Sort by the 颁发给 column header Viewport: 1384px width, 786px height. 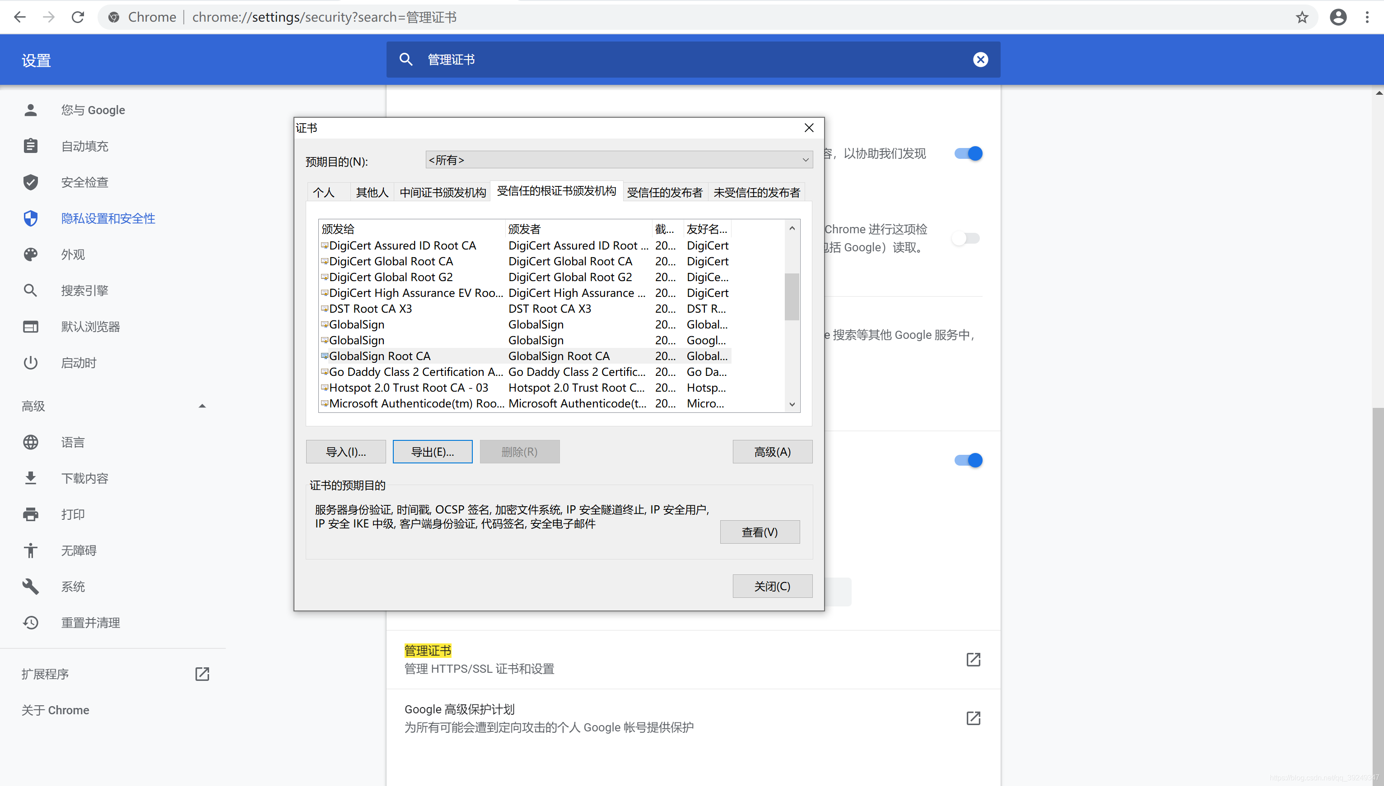click(x=412, y=229)
